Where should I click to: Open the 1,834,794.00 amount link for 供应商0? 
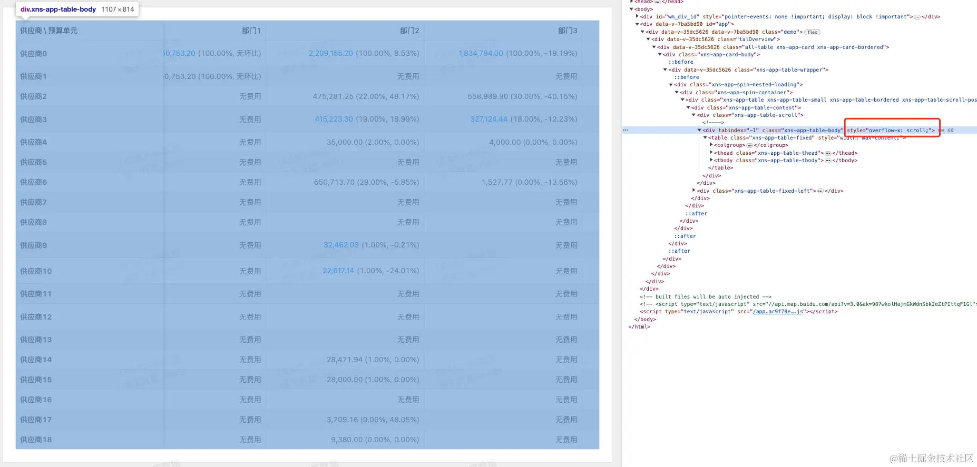[x=481, y=53]
